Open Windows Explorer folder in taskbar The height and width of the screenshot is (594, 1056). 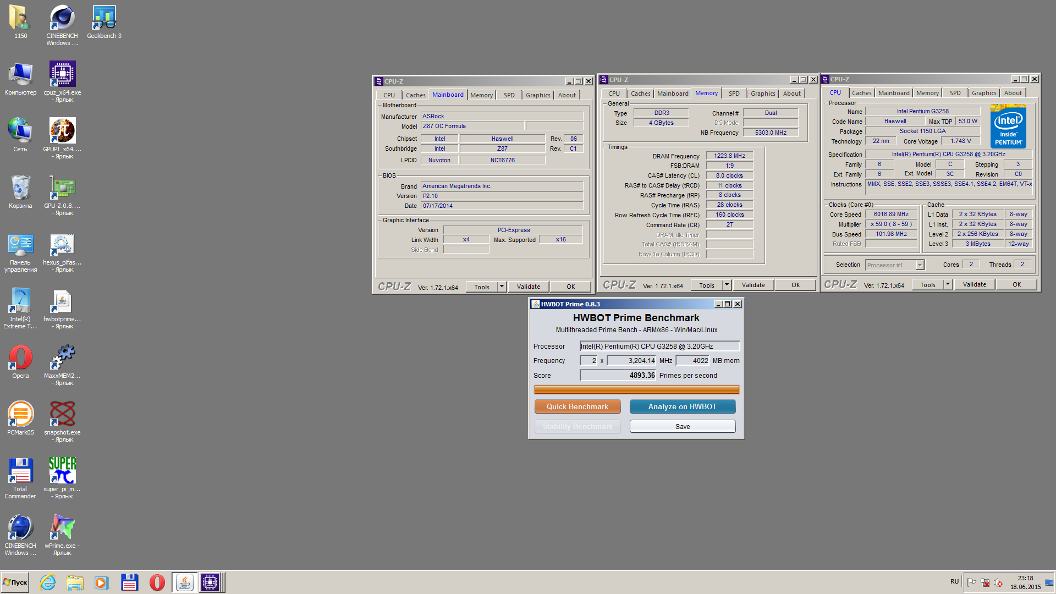(x=75, y=582)
